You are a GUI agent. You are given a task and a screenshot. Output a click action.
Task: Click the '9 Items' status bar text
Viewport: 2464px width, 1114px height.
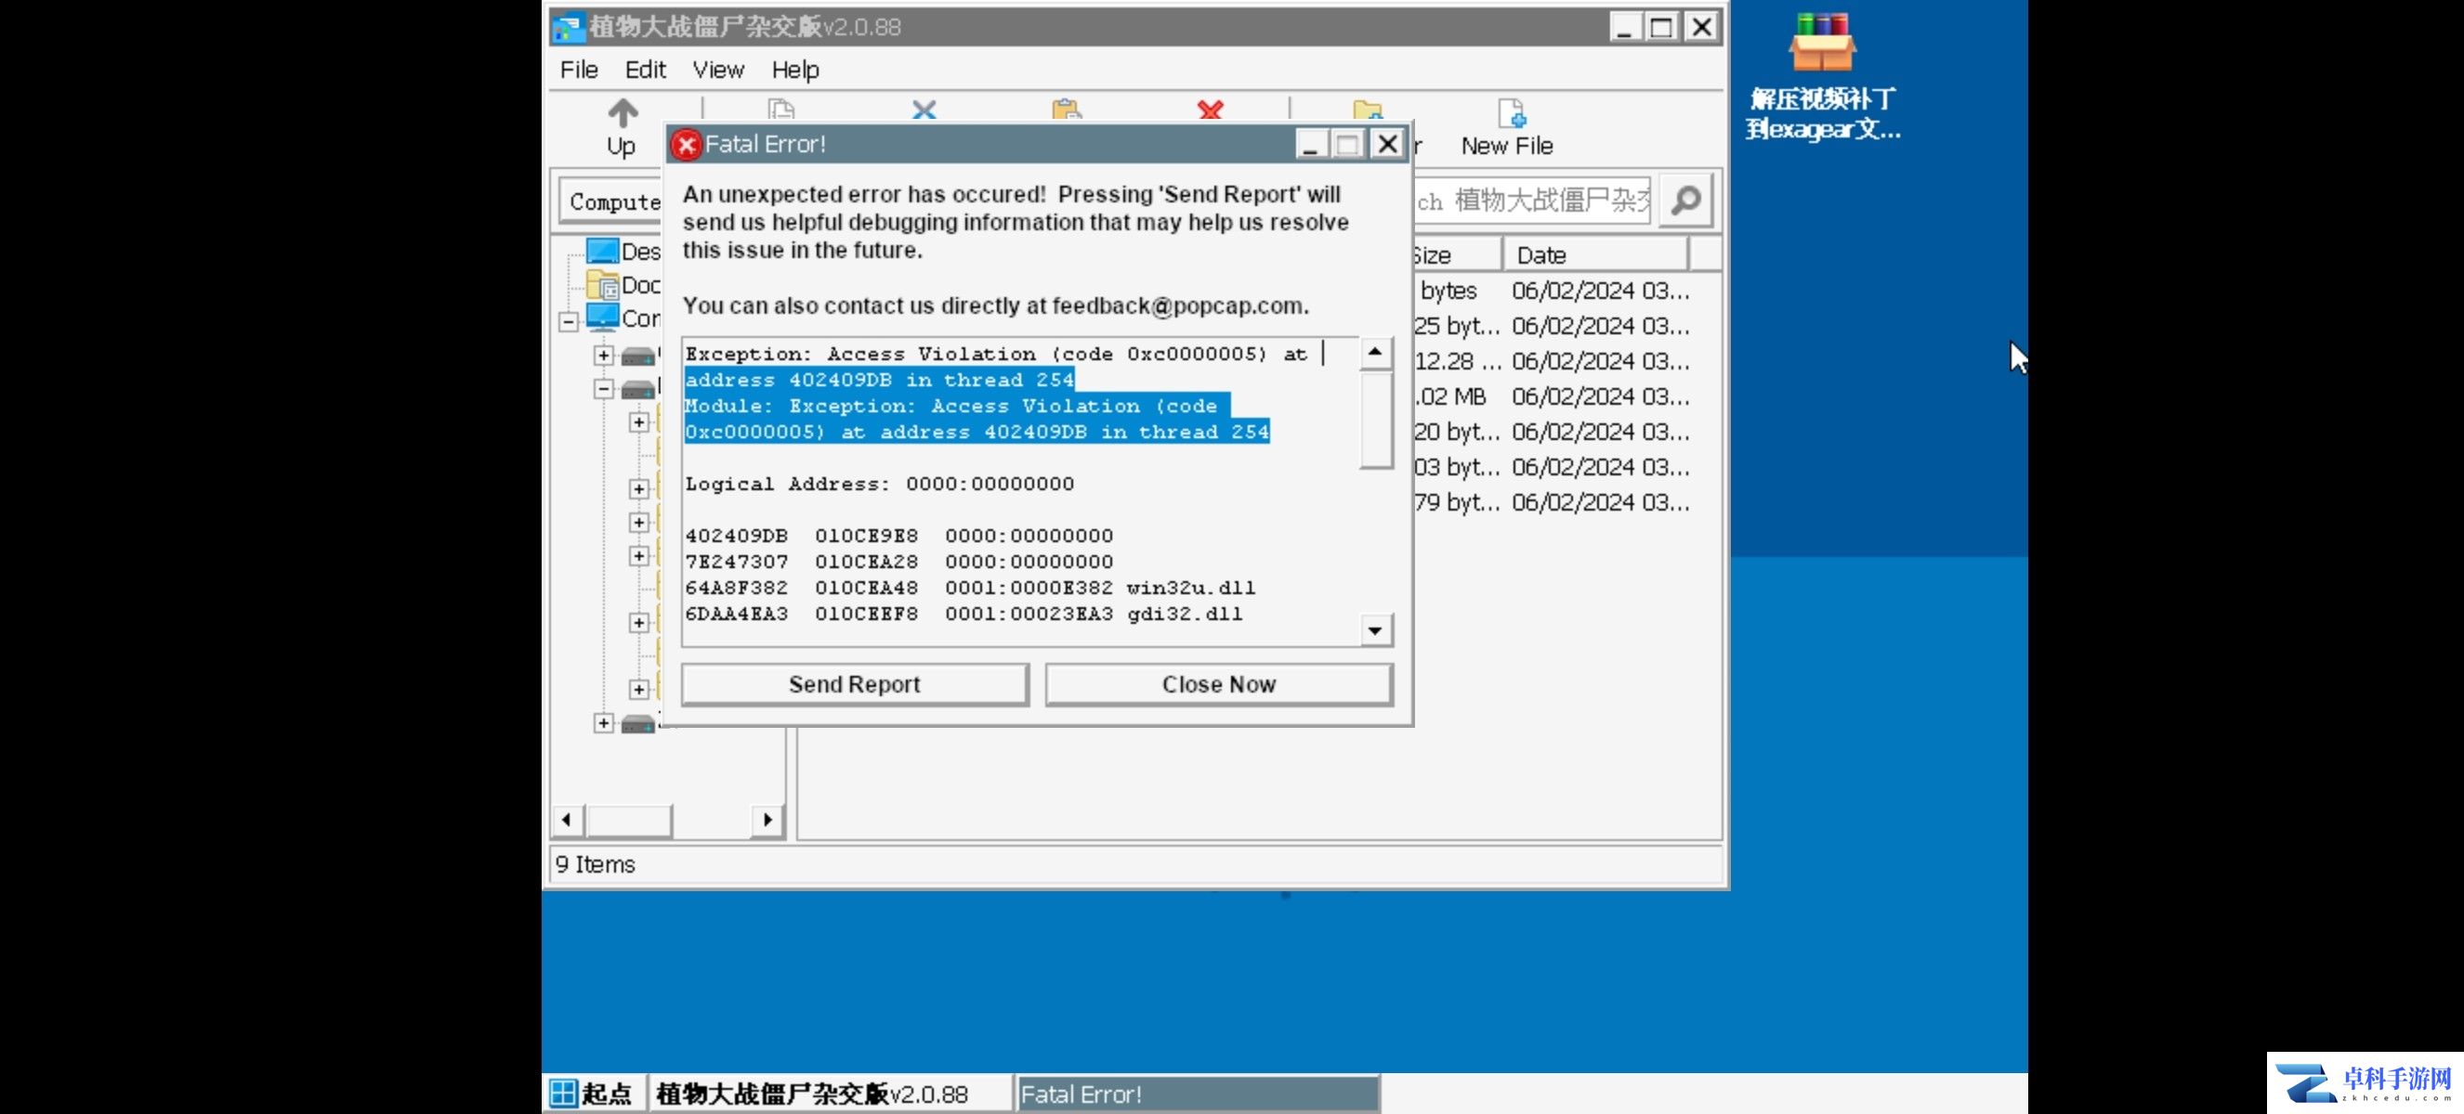click(595, 864)
